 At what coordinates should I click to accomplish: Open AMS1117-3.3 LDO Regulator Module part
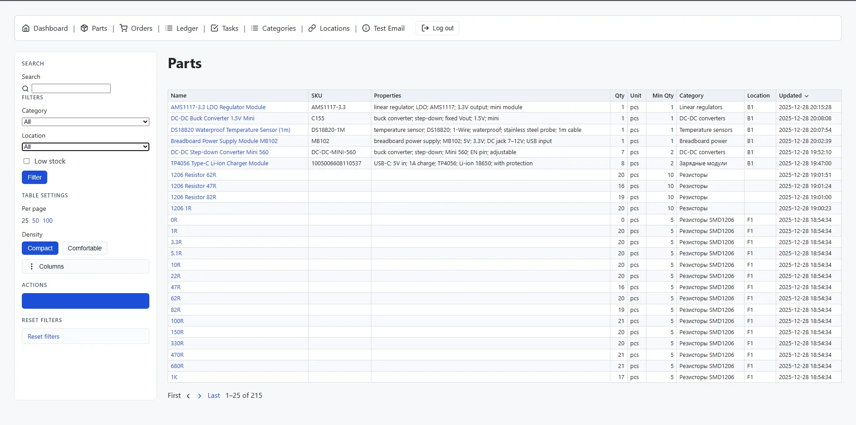pyautogui.click(x=218, y=107)
